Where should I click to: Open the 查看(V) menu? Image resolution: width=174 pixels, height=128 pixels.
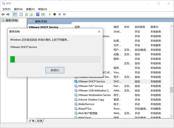(x=30, y=9)
